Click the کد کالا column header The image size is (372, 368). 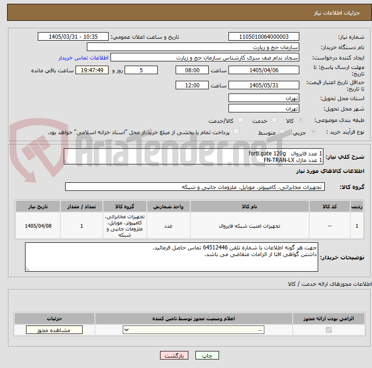[x=330, y=206]
